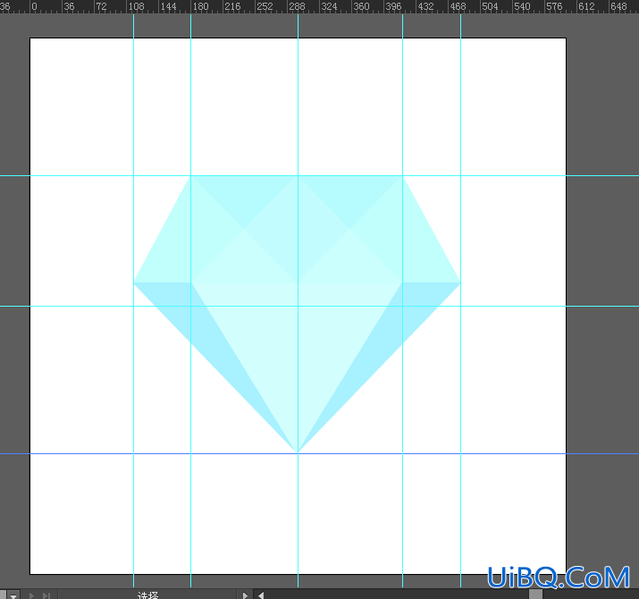
Task: Click the horizontal scrollbar left arrow
Action: click(261, 595)
